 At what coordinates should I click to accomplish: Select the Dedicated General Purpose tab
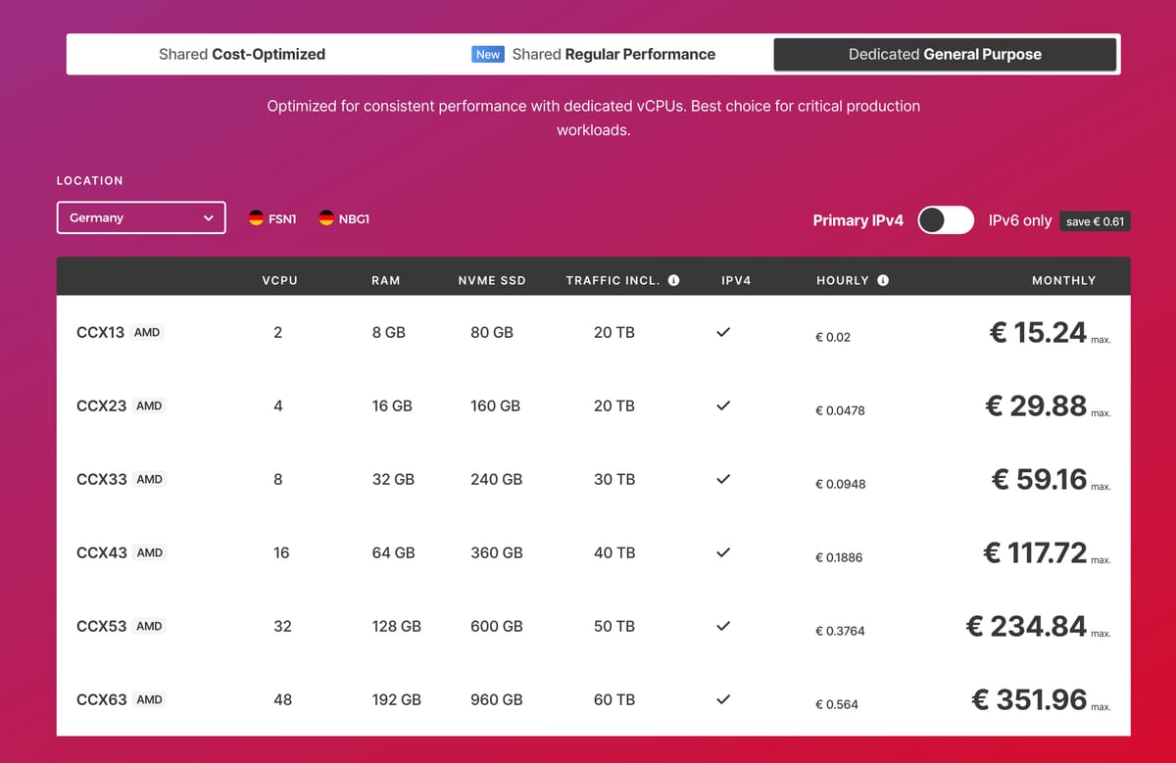tap(945, 55)
